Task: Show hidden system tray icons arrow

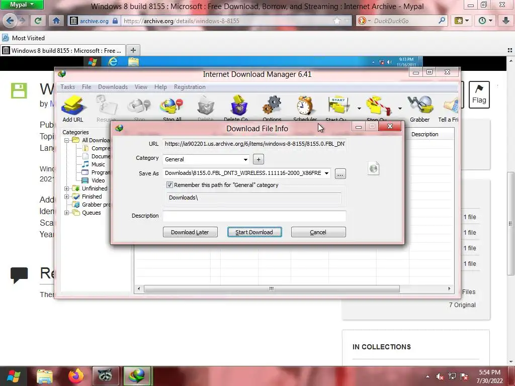Action: pos(427,377)
